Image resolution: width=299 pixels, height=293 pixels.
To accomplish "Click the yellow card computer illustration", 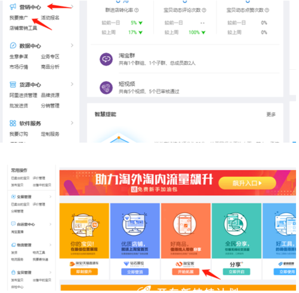I will 84,225.
